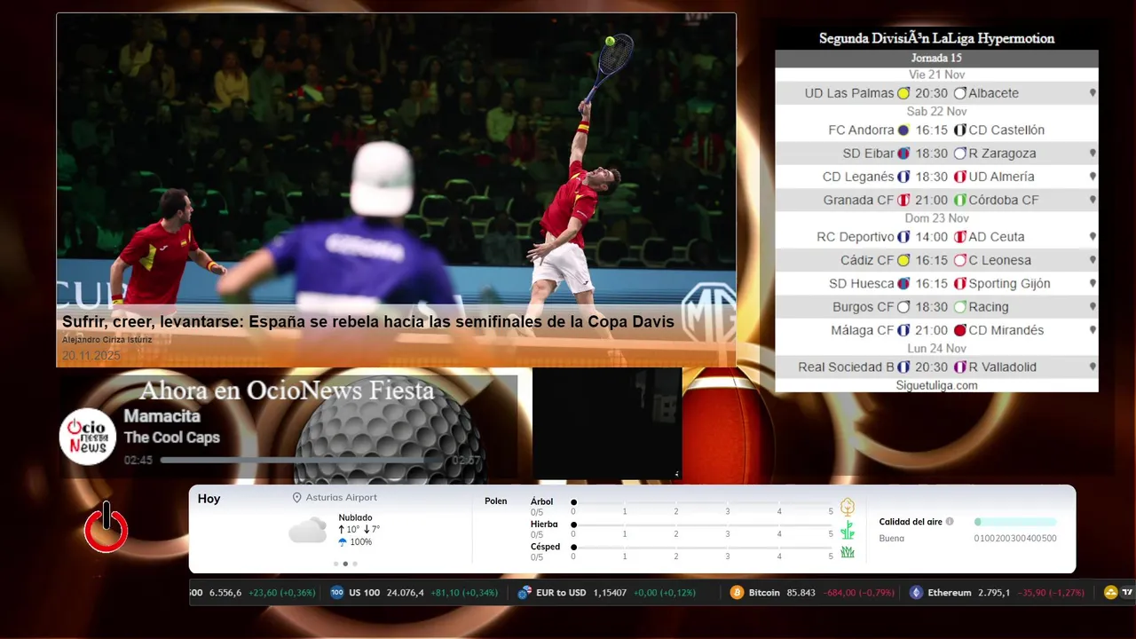Click the song title Mamacita
The height and width of the screenshot is (639, 1136).
click(x=162, y=416)
